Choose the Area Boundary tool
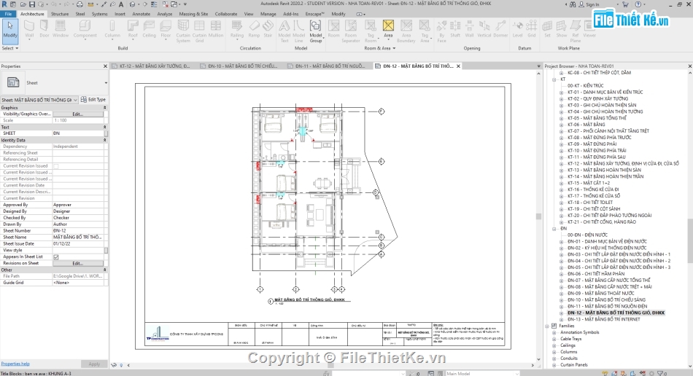693x376 pixels. (x=406, y=31)
